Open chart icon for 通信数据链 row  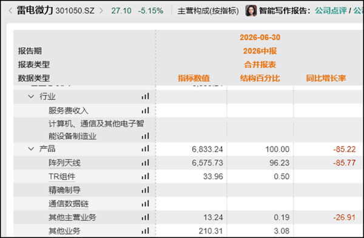(x=146, y=203)
